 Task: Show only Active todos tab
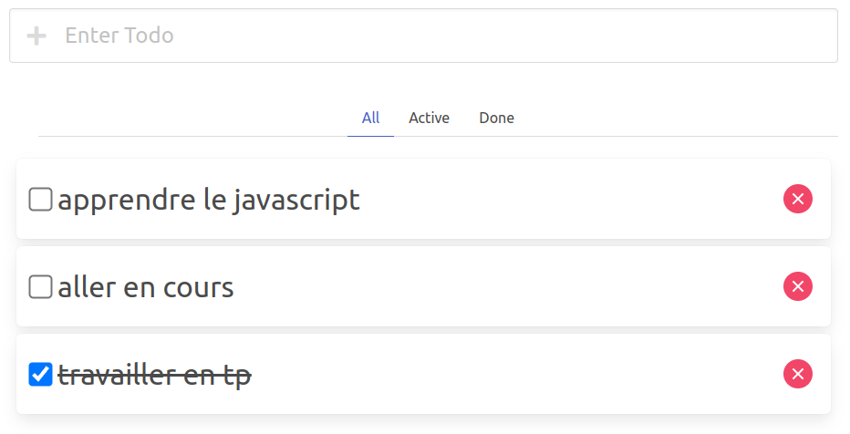[x=429, y=118]
